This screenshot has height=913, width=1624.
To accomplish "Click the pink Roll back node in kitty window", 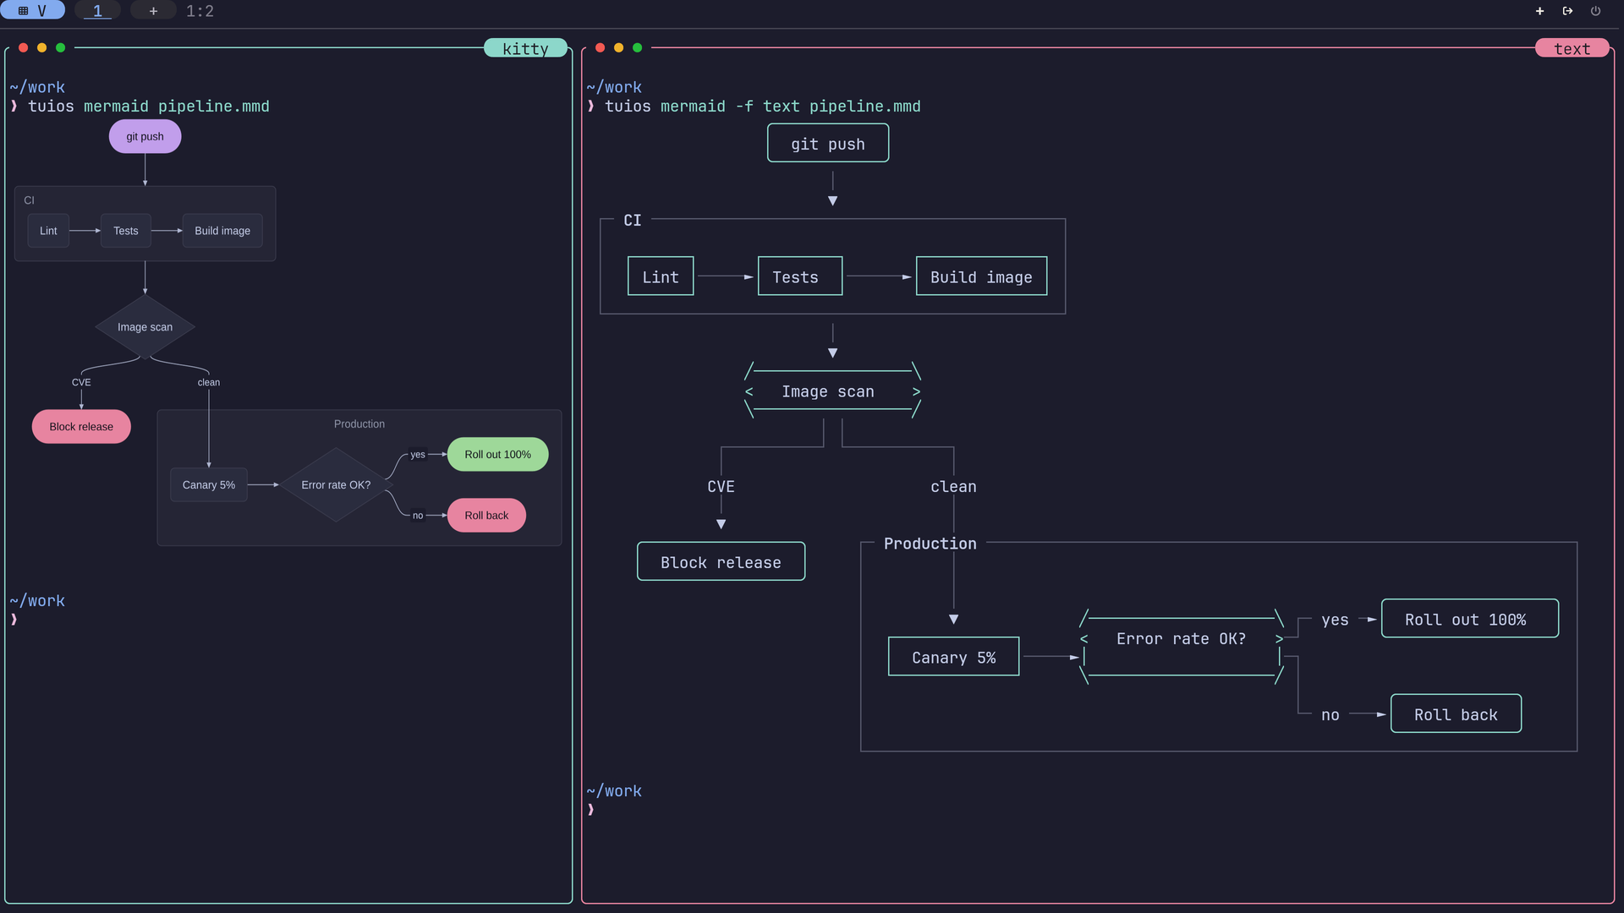I will coord(486,516).
